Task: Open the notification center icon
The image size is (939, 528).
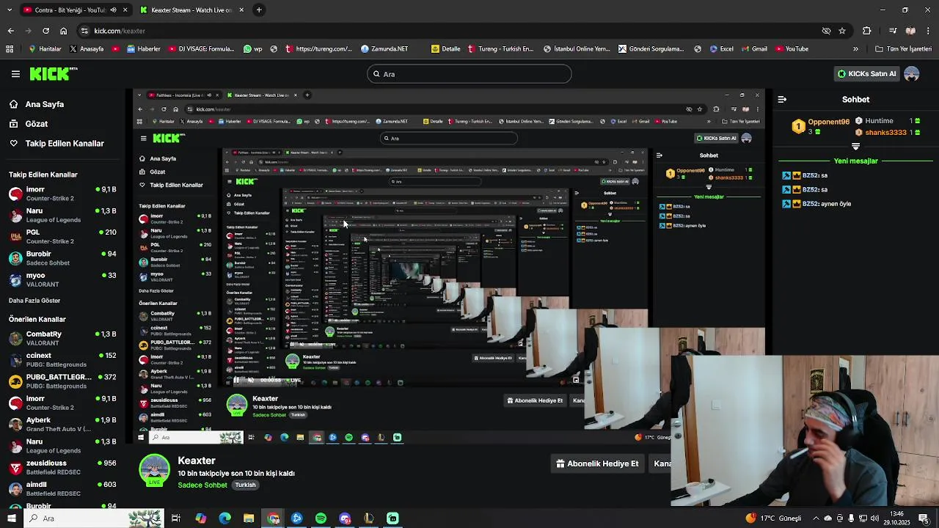Action: [923, 518]
